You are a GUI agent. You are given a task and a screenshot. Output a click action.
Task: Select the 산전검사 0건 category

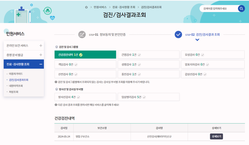85,74
